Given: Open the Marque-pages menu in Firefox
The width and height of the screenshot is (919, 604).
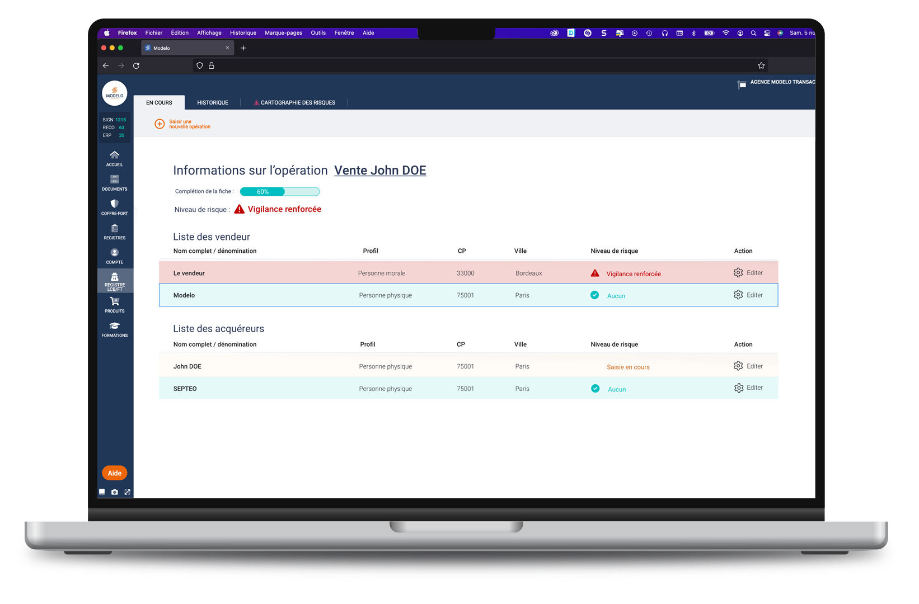Looking at the screenshot, I should (x=283, y=33).
